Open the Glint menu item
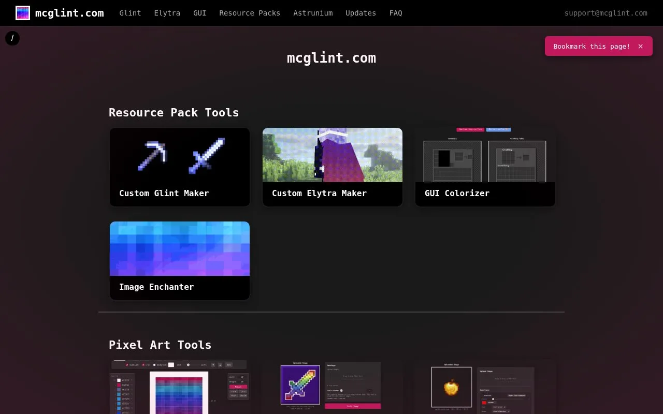 click(130, 13)
